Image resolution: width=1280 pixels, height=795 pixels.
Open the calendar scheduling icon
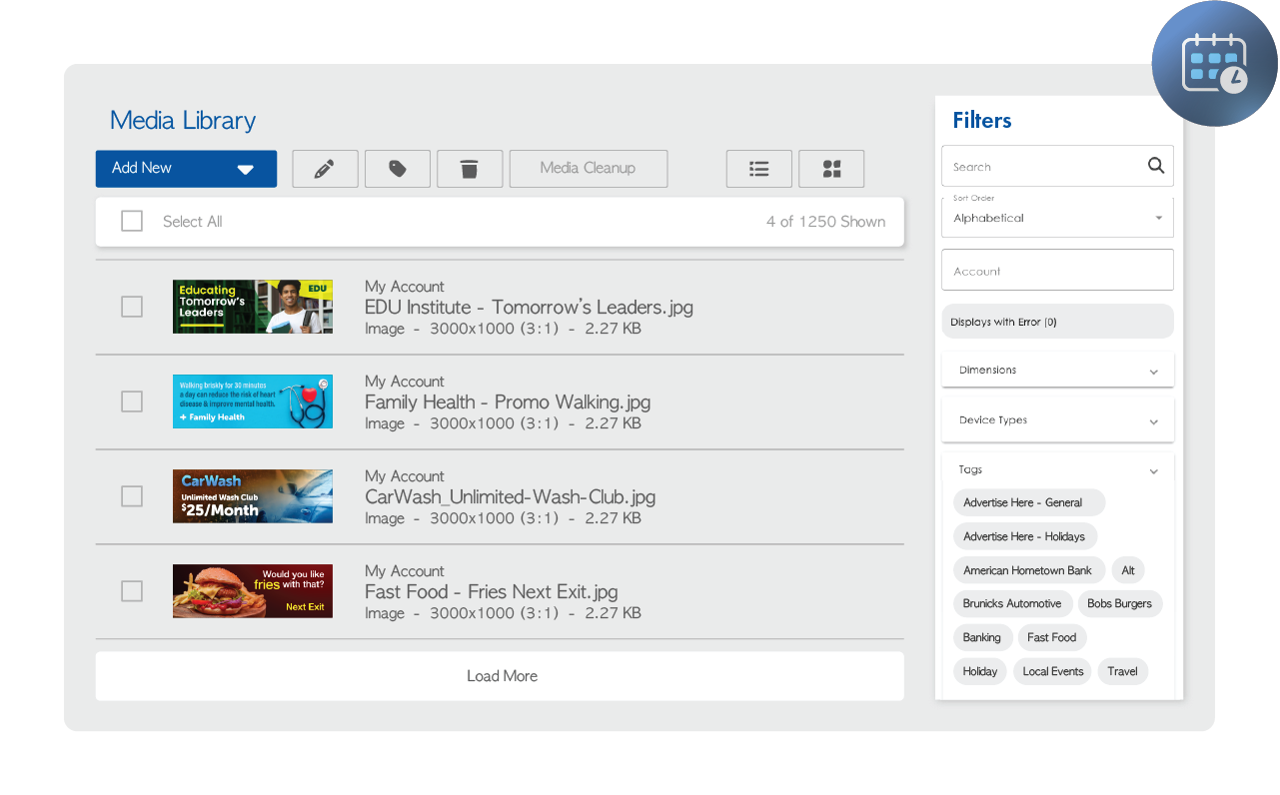(1215, 63)
